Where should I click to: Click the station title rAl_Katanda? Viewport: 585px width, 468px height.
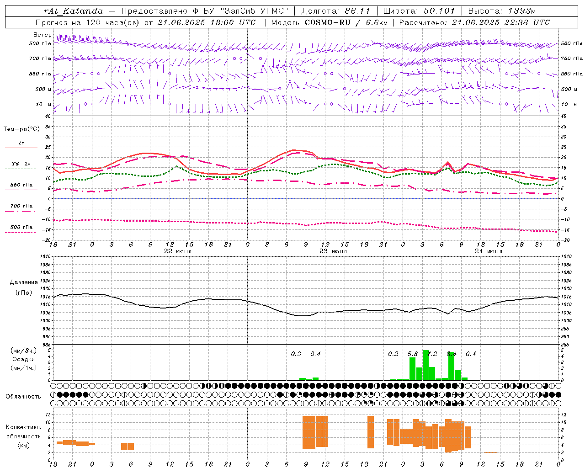(x=74, y=11)
